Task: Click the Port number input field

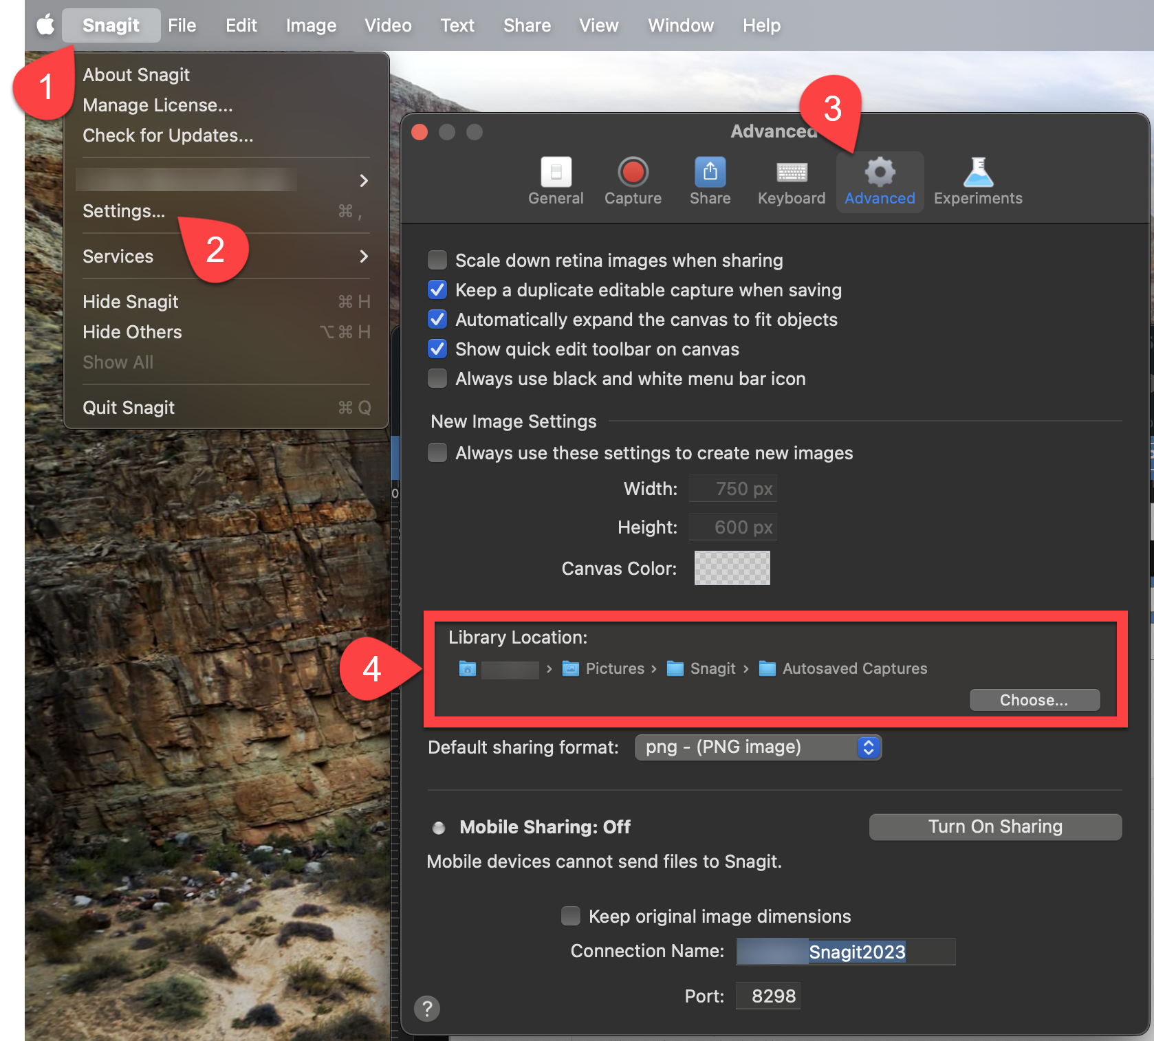Action: point(767,996)
